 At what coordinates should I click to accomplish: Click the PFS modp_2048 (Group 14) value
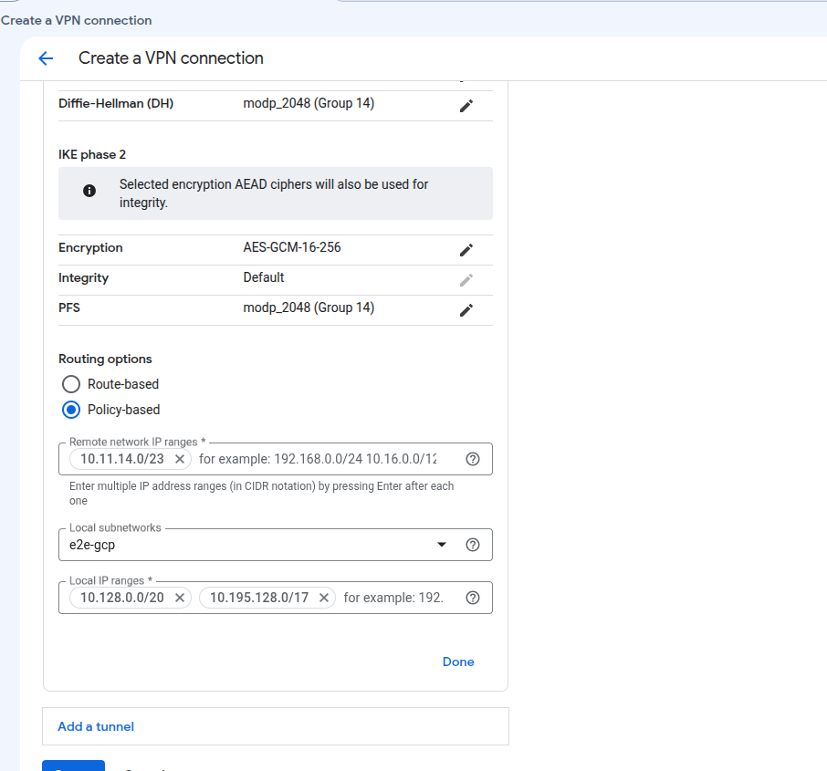pos(309,307)
